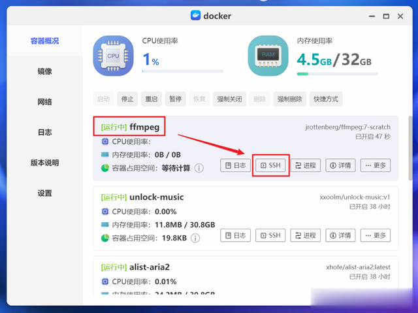Click the 4.5GB/32GB memory value
Image resolution: width=418 pixels, height=313 pixels.
(x=334, y=59)
